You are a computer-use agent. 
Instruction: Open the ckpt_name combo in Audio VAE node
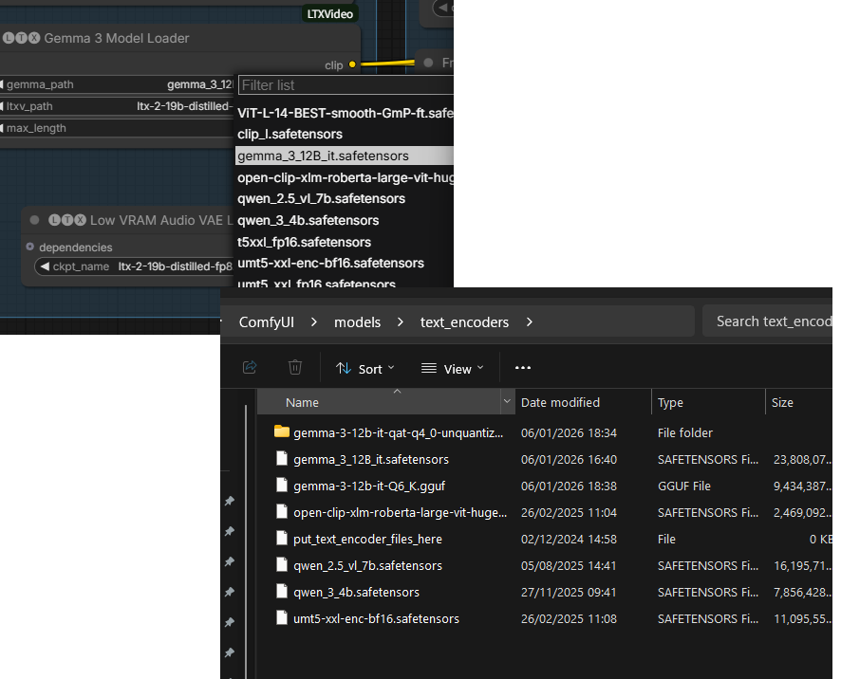(x=134, y=266)
